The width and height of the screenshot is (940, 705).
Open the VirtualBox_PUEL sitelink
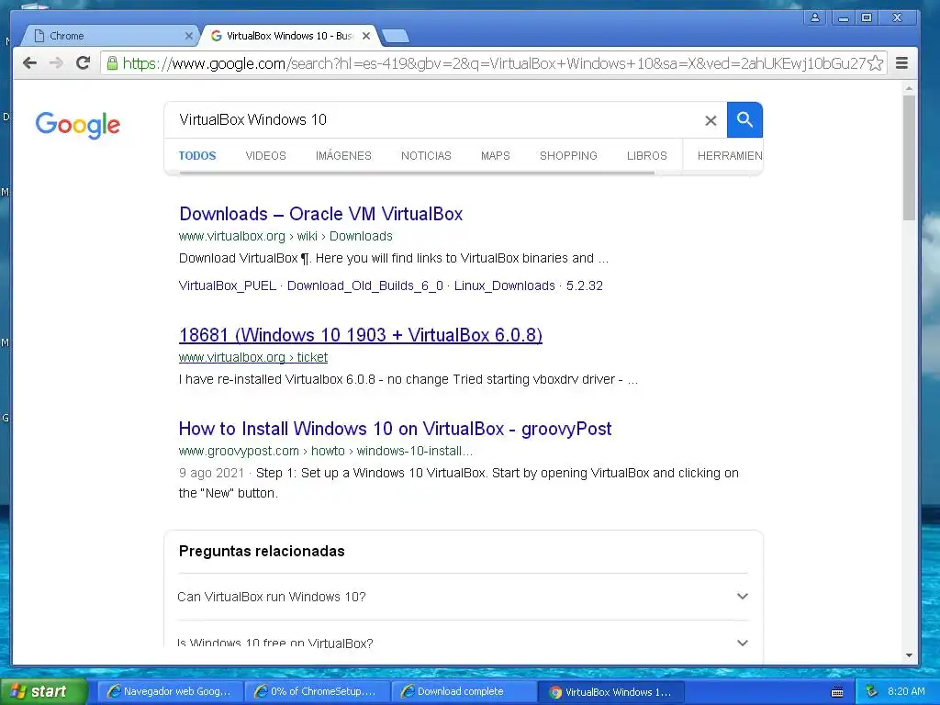228,286
